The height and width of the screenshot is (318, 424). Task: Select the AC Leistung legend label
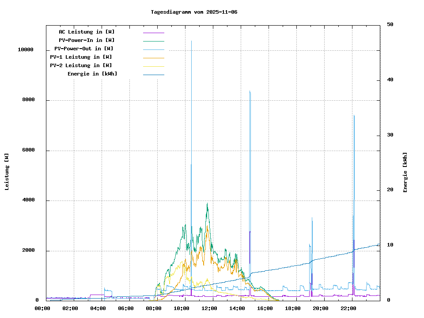coord(87,32)
